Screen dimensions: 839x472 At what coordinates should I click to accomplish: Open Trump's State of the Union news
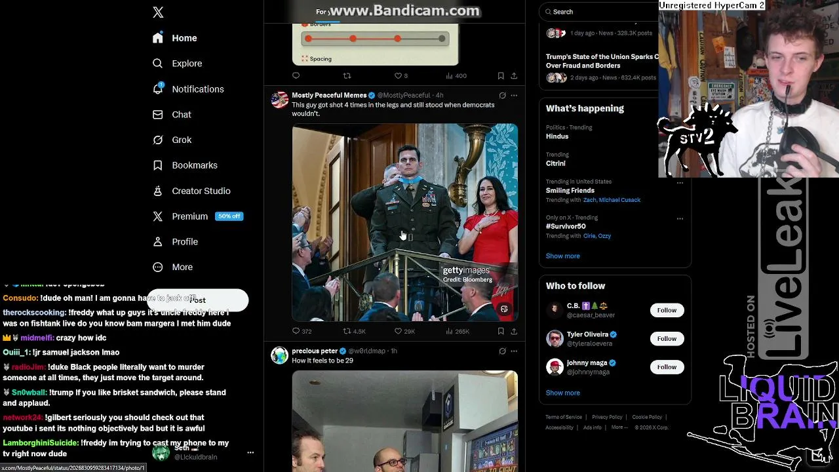click(x=602, y=61)
